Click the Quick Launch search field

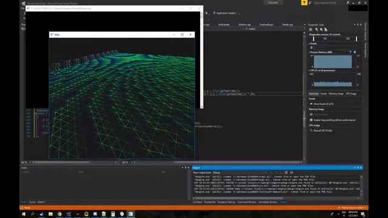329,2
